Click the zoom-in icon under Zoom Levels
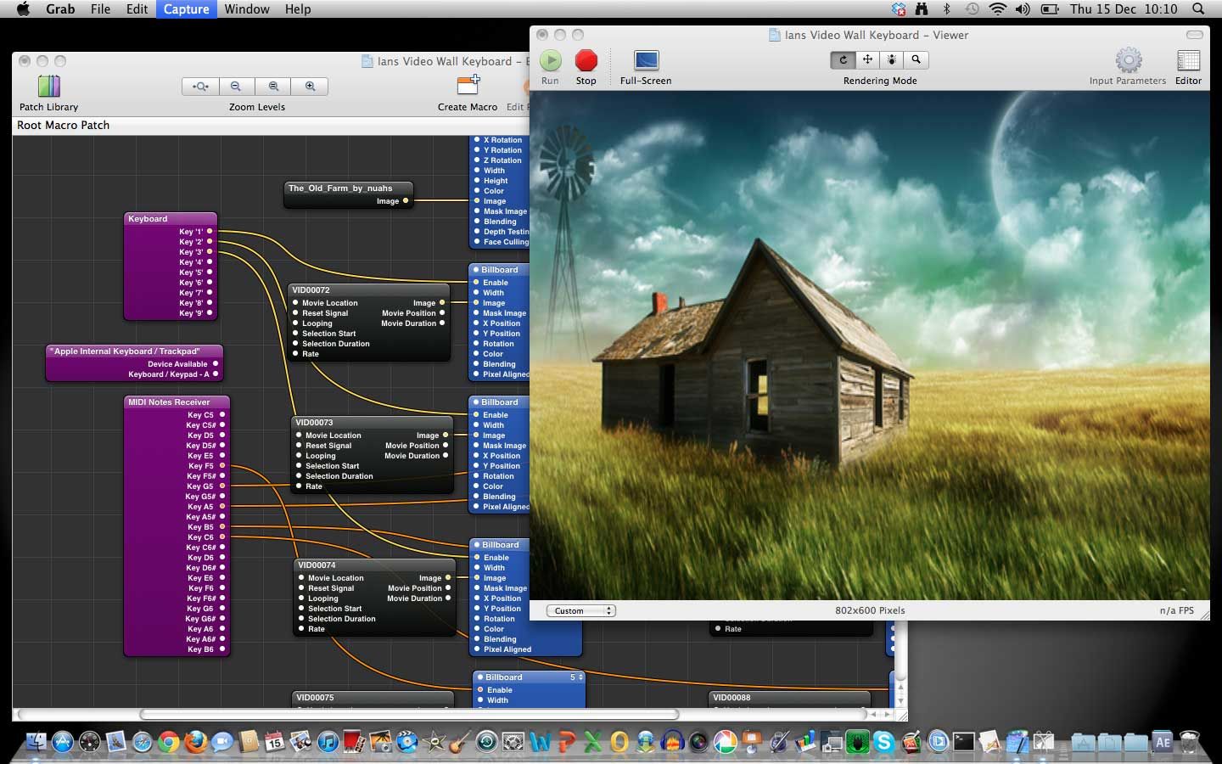Image resolution: width=1222 pixels, height=764 pixels. pyautogui.click(x=310, y=86)
